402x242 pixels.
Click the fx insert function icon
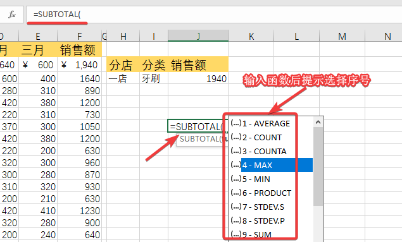click(x=12, y=15)
